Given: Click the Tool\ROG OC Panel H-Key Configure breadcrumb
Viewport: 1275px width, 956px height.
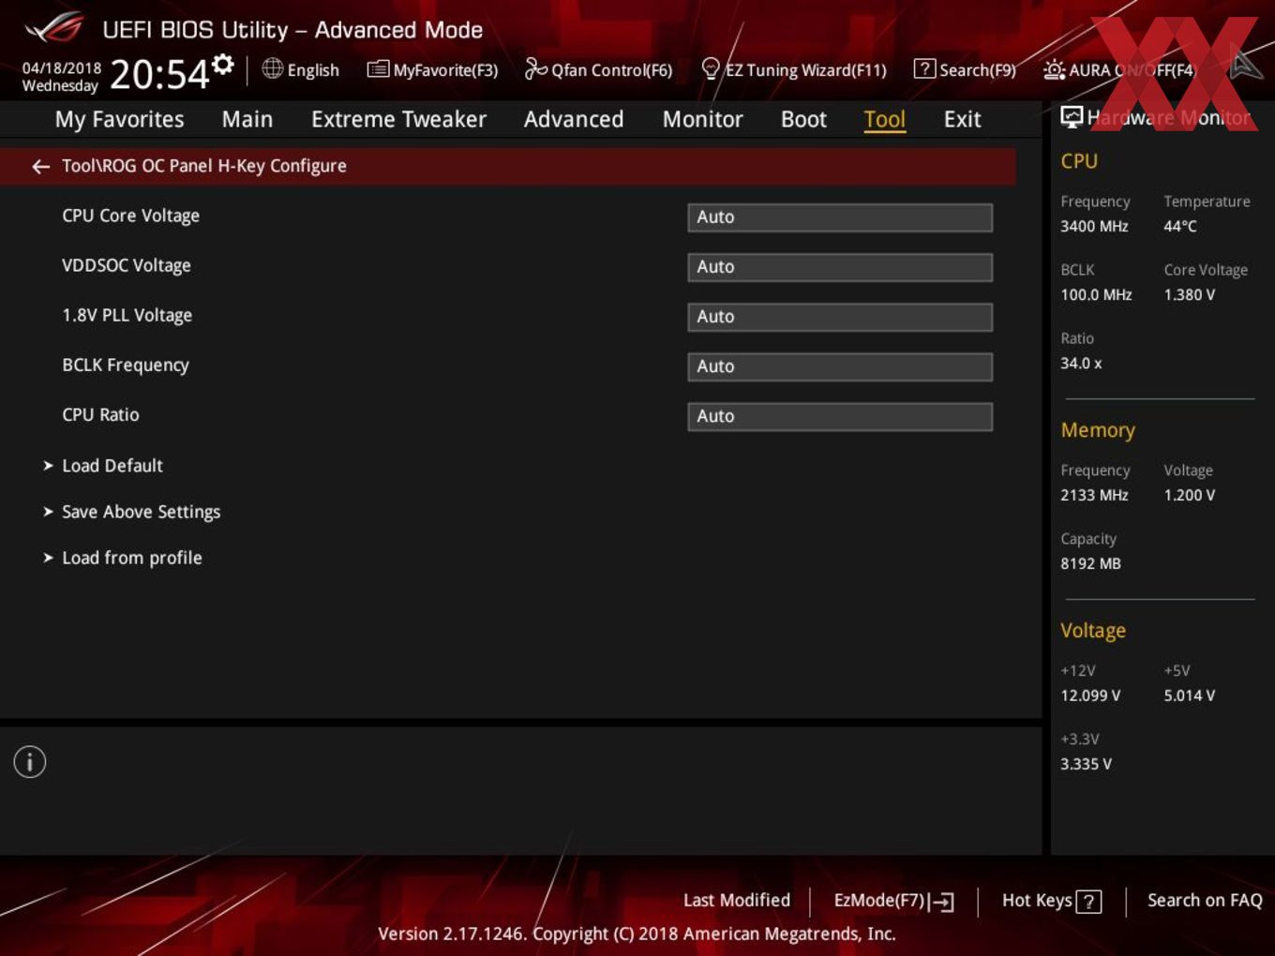Looking at the screenshot, I should coord(204,166).
